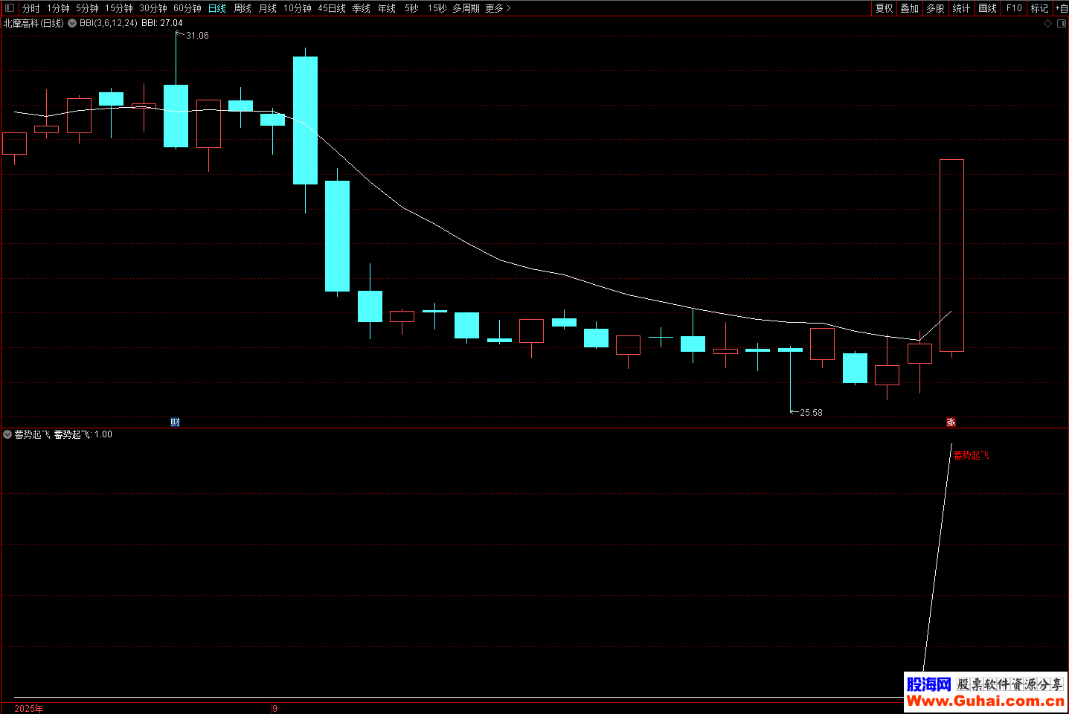1069x714 pixels.
Task: Open the 画线 drawing tool
Action: click(x=987, y=8)
